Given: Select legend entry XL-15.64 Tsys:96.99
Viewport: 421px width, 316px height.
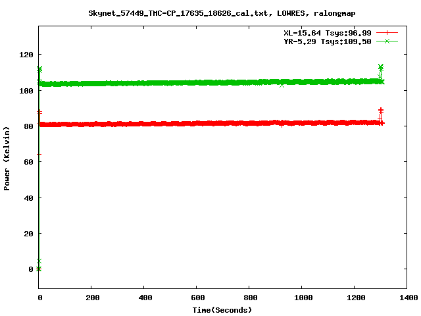Looking at the screenshot, I should (328, 33).
